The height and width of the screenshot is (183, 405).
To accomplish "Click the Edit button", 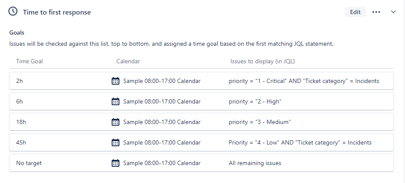I will click(x=355, y=12).
